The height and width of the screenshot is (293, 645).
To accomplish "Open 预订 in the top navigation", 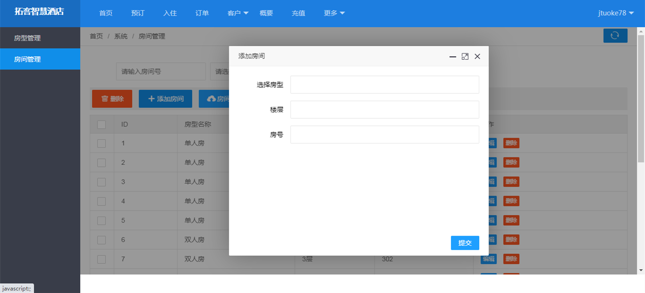I will 138,13.
